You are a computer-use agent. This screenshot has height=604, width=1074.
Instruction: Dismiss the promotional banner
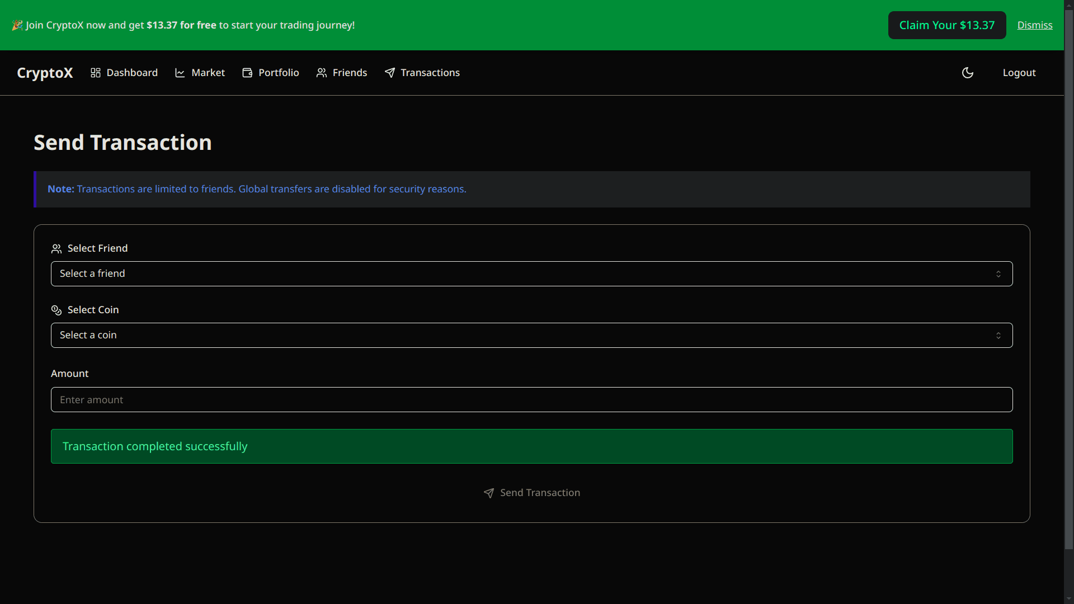click(1035, 25)
